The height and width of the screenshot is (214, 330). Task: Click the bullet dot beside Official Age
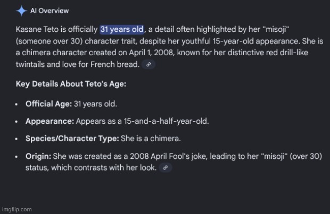pyautogui.click(x=18, y=104)
